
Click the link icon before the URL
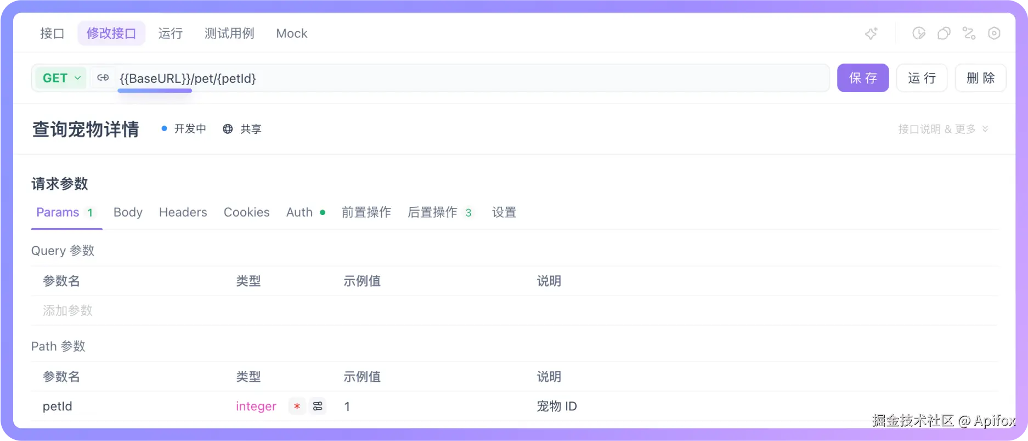tap(103, 78)
